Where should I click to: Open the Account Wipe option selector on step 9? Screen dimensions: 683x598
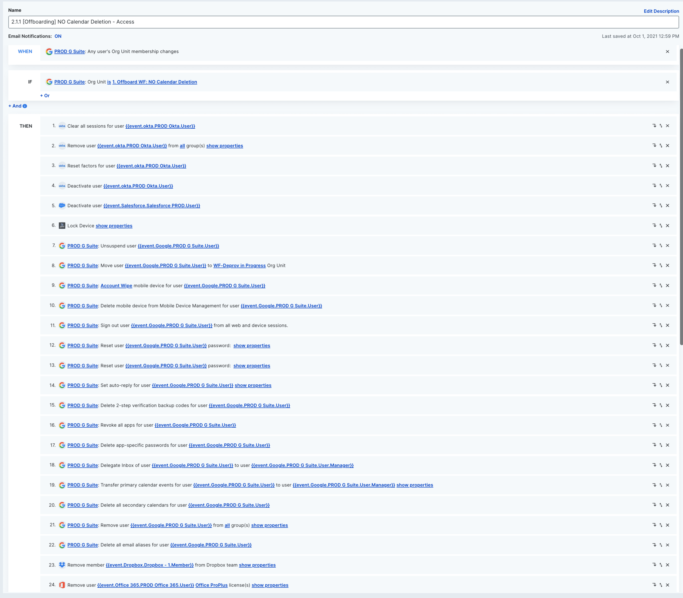pyautogui.click(x=116, y=286)
